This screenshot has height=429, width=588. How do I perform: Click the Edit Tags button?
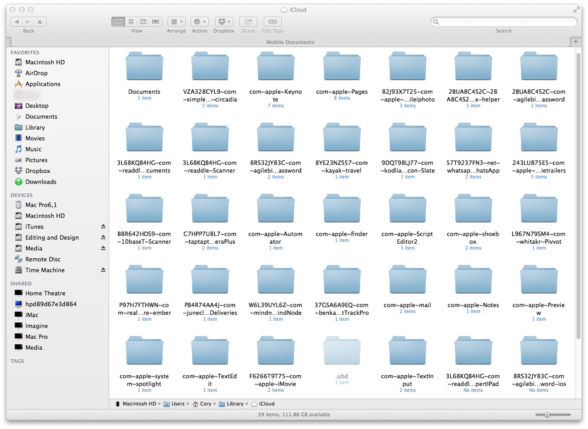272,22
